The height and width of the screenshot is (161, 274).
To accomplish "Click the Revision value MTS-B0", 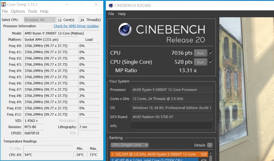I will (x=34, y=127).
